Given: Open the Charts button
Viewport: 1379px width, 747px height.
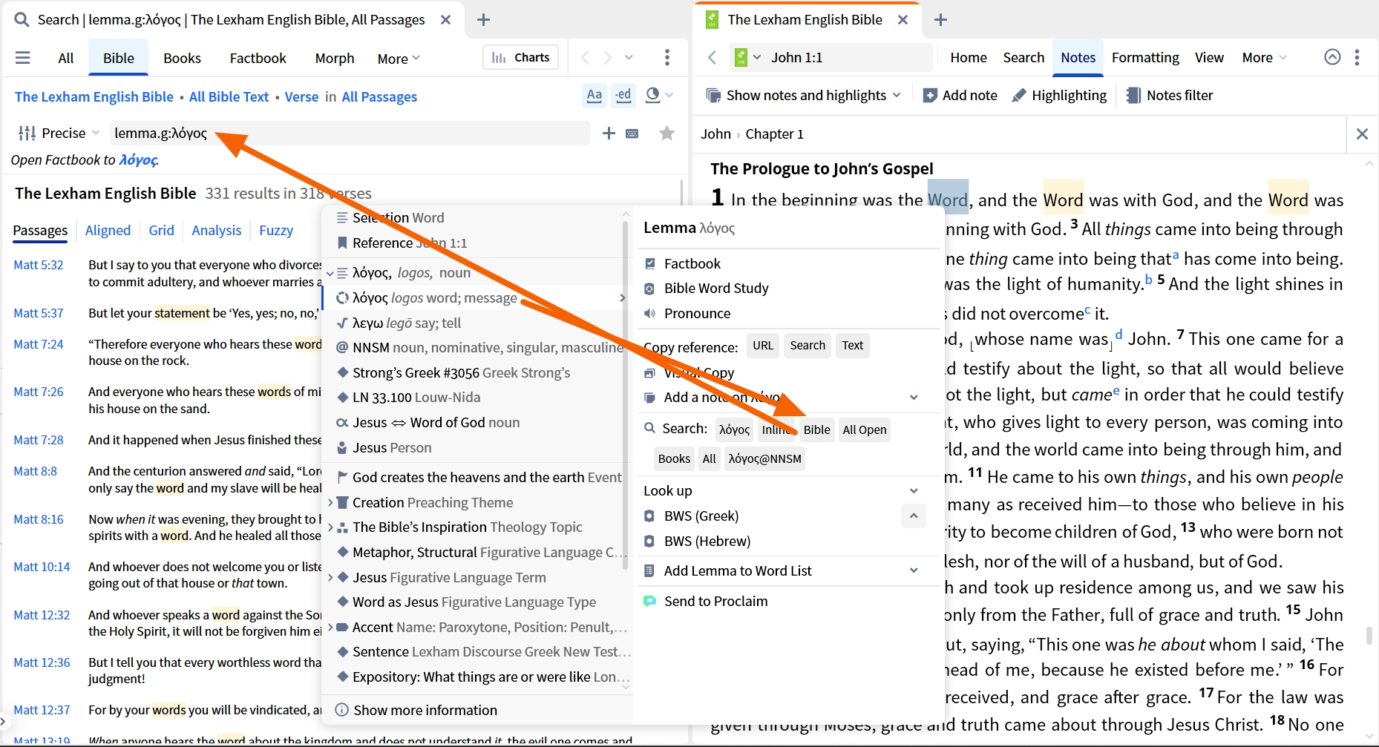Looking at the screenshot, I should [x=522, y=58].
